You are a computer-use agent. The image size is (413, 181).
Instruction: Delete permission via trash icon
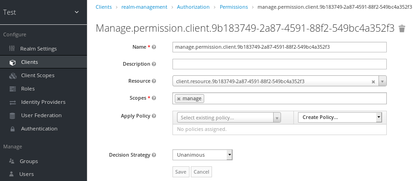coord(402,28)
